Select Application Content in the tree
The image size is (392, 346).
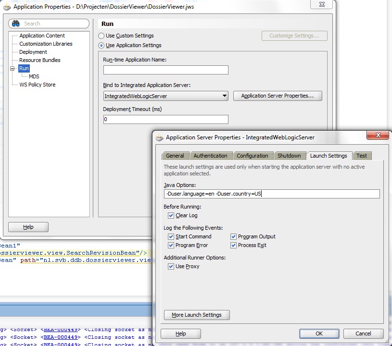click(42, 36)
